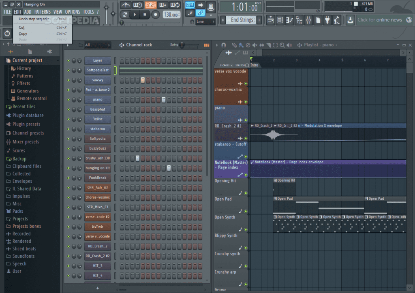Open the TOOLS menu
415x293 pixels.
(x=89, y=11)
